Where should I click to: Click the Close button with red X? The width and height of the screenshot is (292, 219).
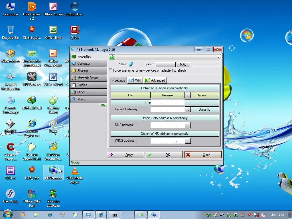tap(203, 155)
